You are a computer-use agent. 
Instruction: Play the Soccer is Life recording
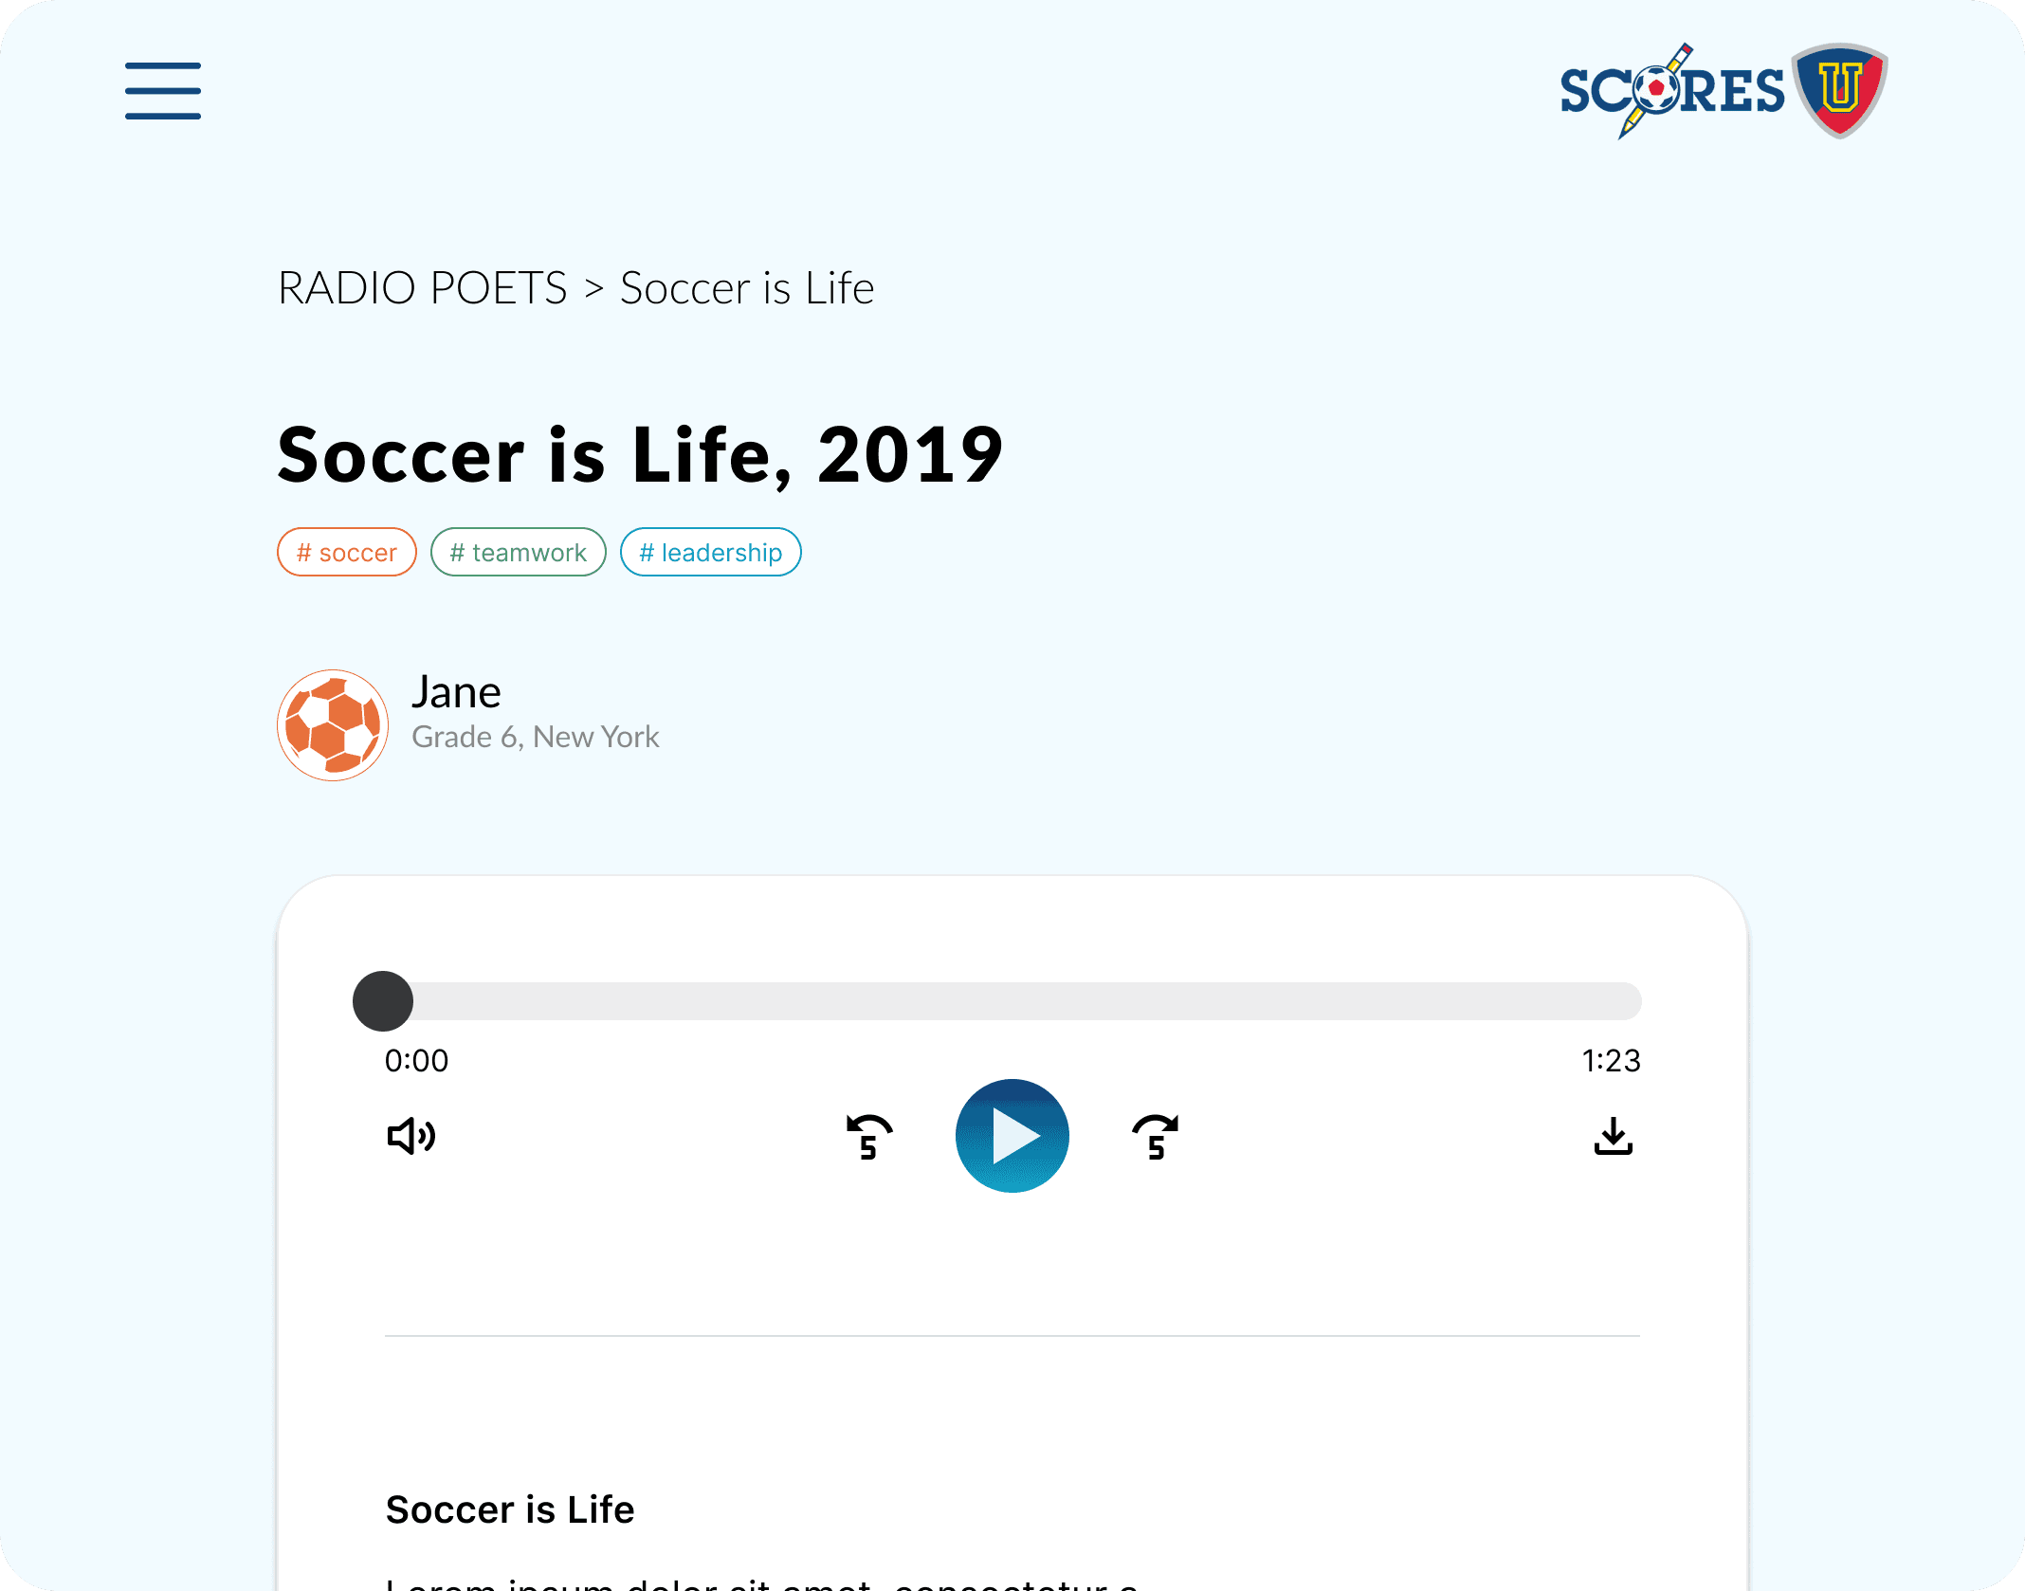coord(1012,1136)
